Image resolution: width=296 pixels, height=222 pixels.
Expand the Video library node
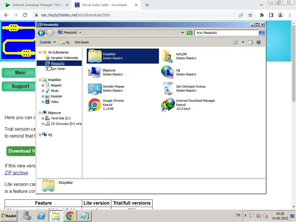(43, 102)
